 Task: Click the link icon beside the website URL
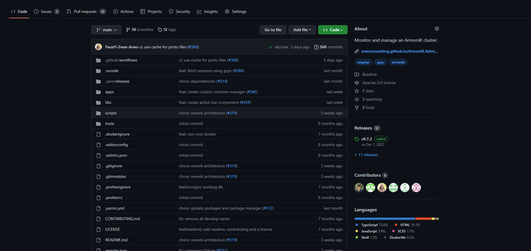pyautogui.click(x=357, y=51)
